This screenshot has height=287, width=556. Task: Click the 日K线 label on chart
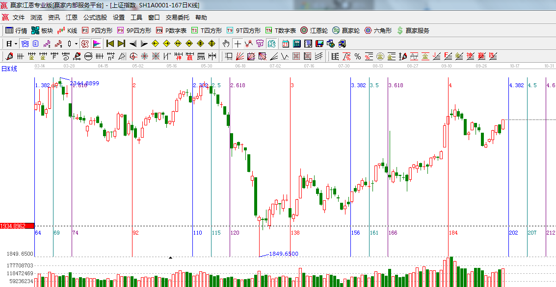pos(9,69)
